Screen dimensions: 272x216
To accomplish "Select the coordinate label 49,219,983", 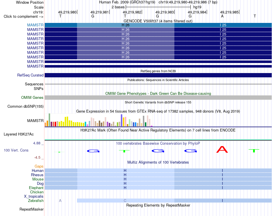I will [x=165, y=12].
